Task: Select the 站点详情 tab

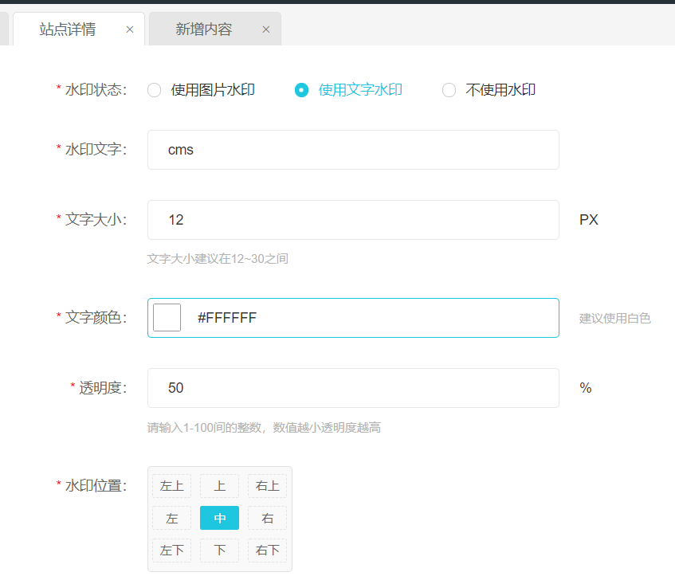Action: (68, 29)
